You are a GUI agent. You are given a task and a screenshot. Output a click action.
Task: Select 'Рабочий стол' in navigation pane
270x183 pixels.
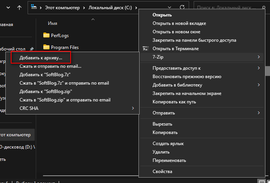pyautogui.click(x=13, y=49)
